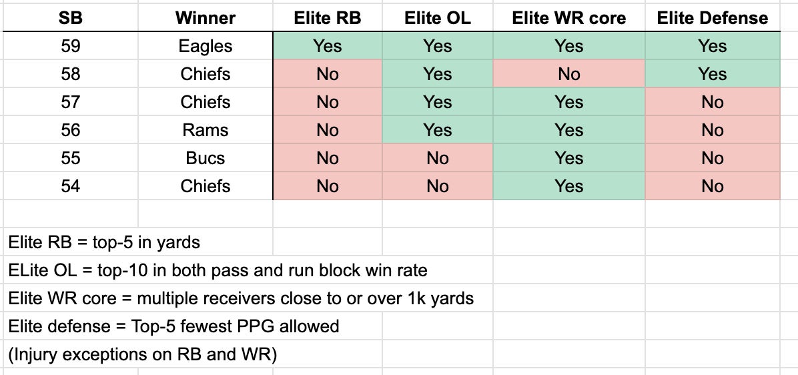This screenshot has height=375, width=798.
Task: Click the Elite Defense 'Yes' cell in SB 58 row
Action: (712, 74)
